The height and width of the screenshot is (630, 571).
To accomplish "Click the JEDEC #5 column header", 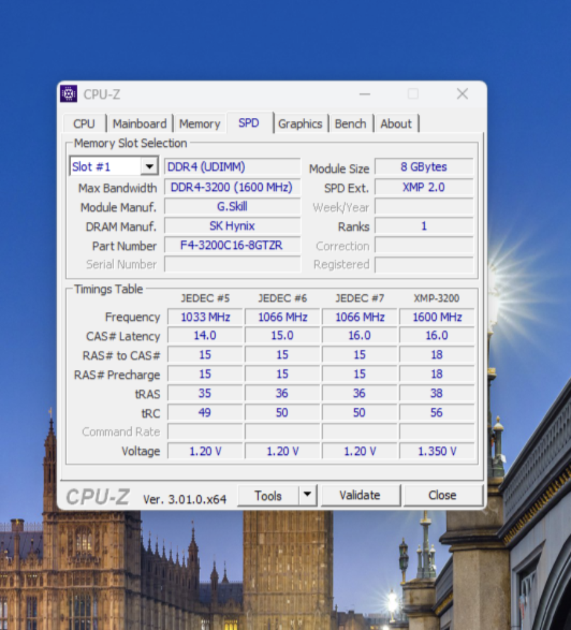I will click(x=205, y=298).
